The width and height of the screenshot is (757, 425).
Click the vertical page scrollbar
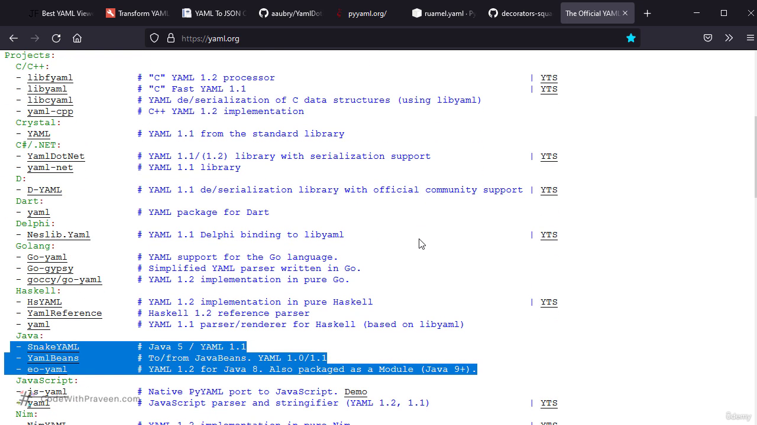pos(755,156)
